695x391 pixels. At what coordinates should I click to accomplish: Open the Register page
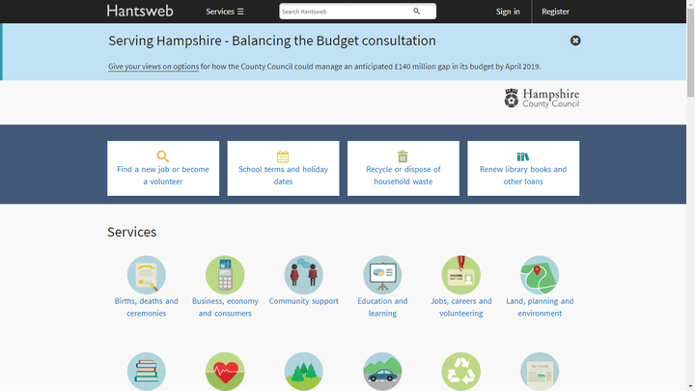555,12
